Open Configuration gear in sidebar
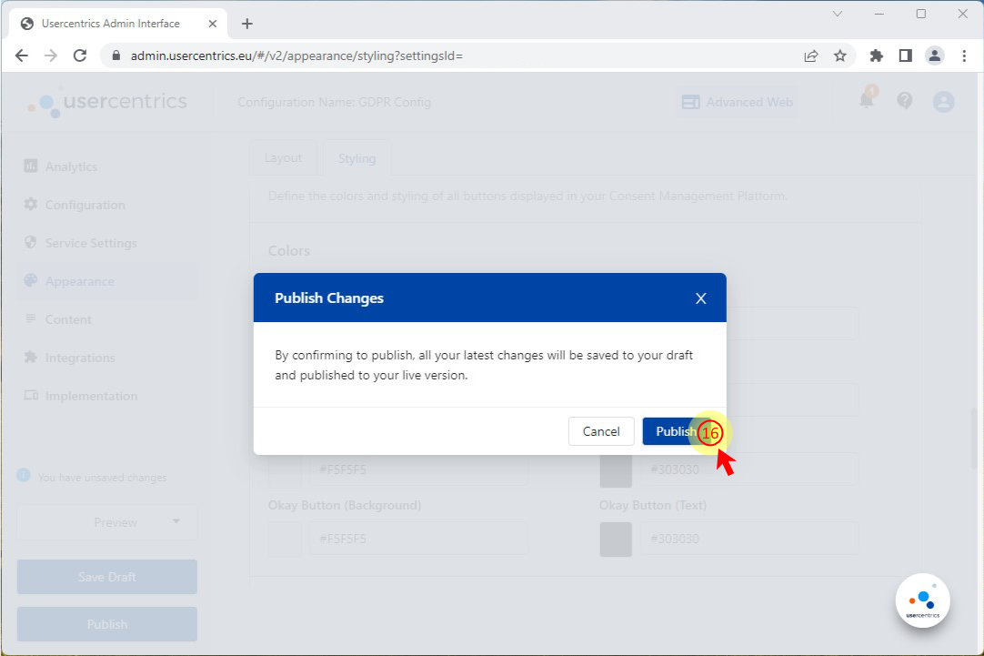984x656 pixels. point(85,205)
